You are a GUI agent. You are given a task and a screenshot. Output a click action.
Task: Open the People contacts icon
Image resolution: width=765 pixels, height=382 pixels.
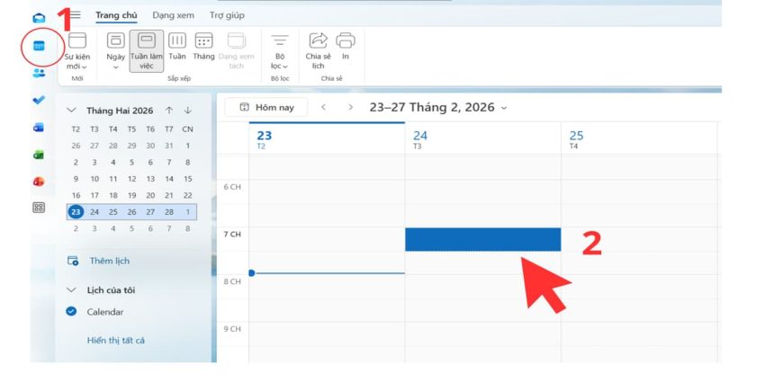pos(39,73)
